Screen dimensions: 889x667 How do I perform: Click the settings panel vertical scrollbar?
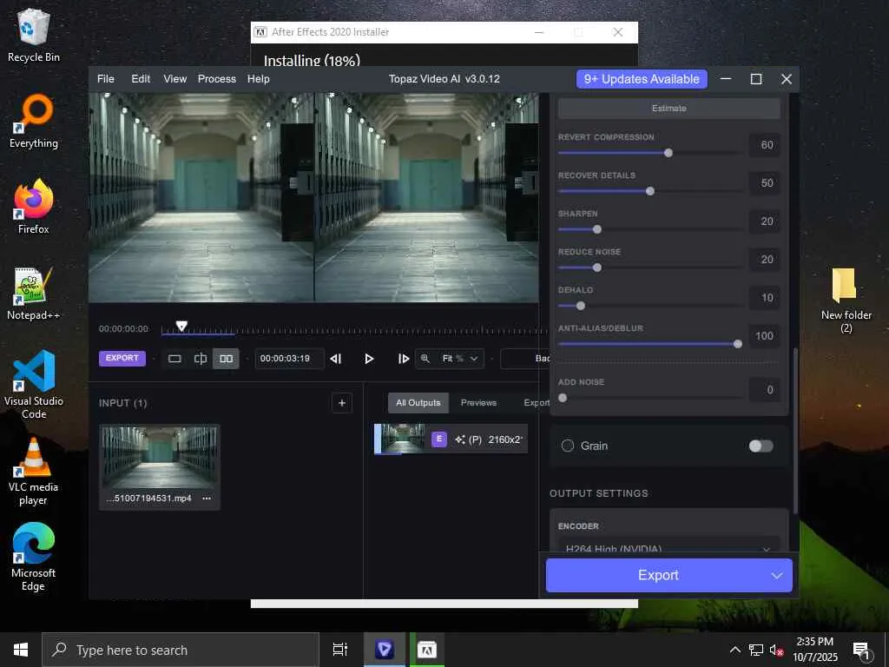pyautogui.click(x=795, y=431)
